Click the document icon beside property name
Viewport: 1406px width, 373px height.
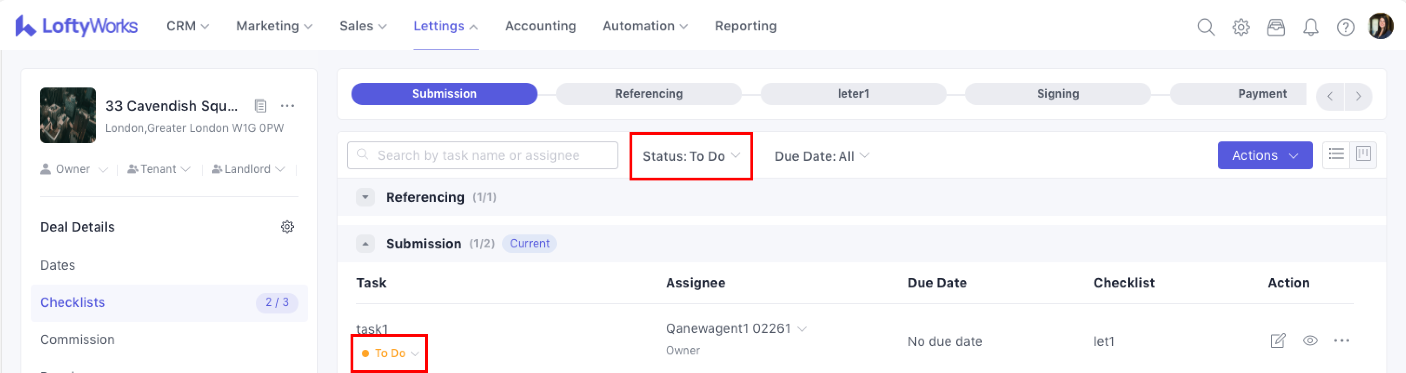260,106
